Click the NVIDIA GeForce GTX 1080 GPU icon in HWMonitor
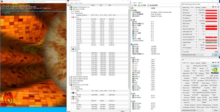Image resolution: width=220 pixels, height=112 pixels. (x=71, y=85)
